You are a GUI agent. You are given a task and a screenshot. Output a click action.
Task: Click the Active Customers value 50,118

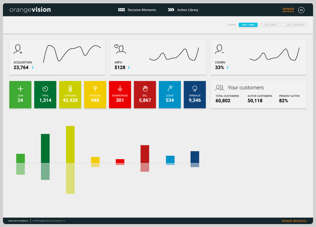(x=255, y=100)
